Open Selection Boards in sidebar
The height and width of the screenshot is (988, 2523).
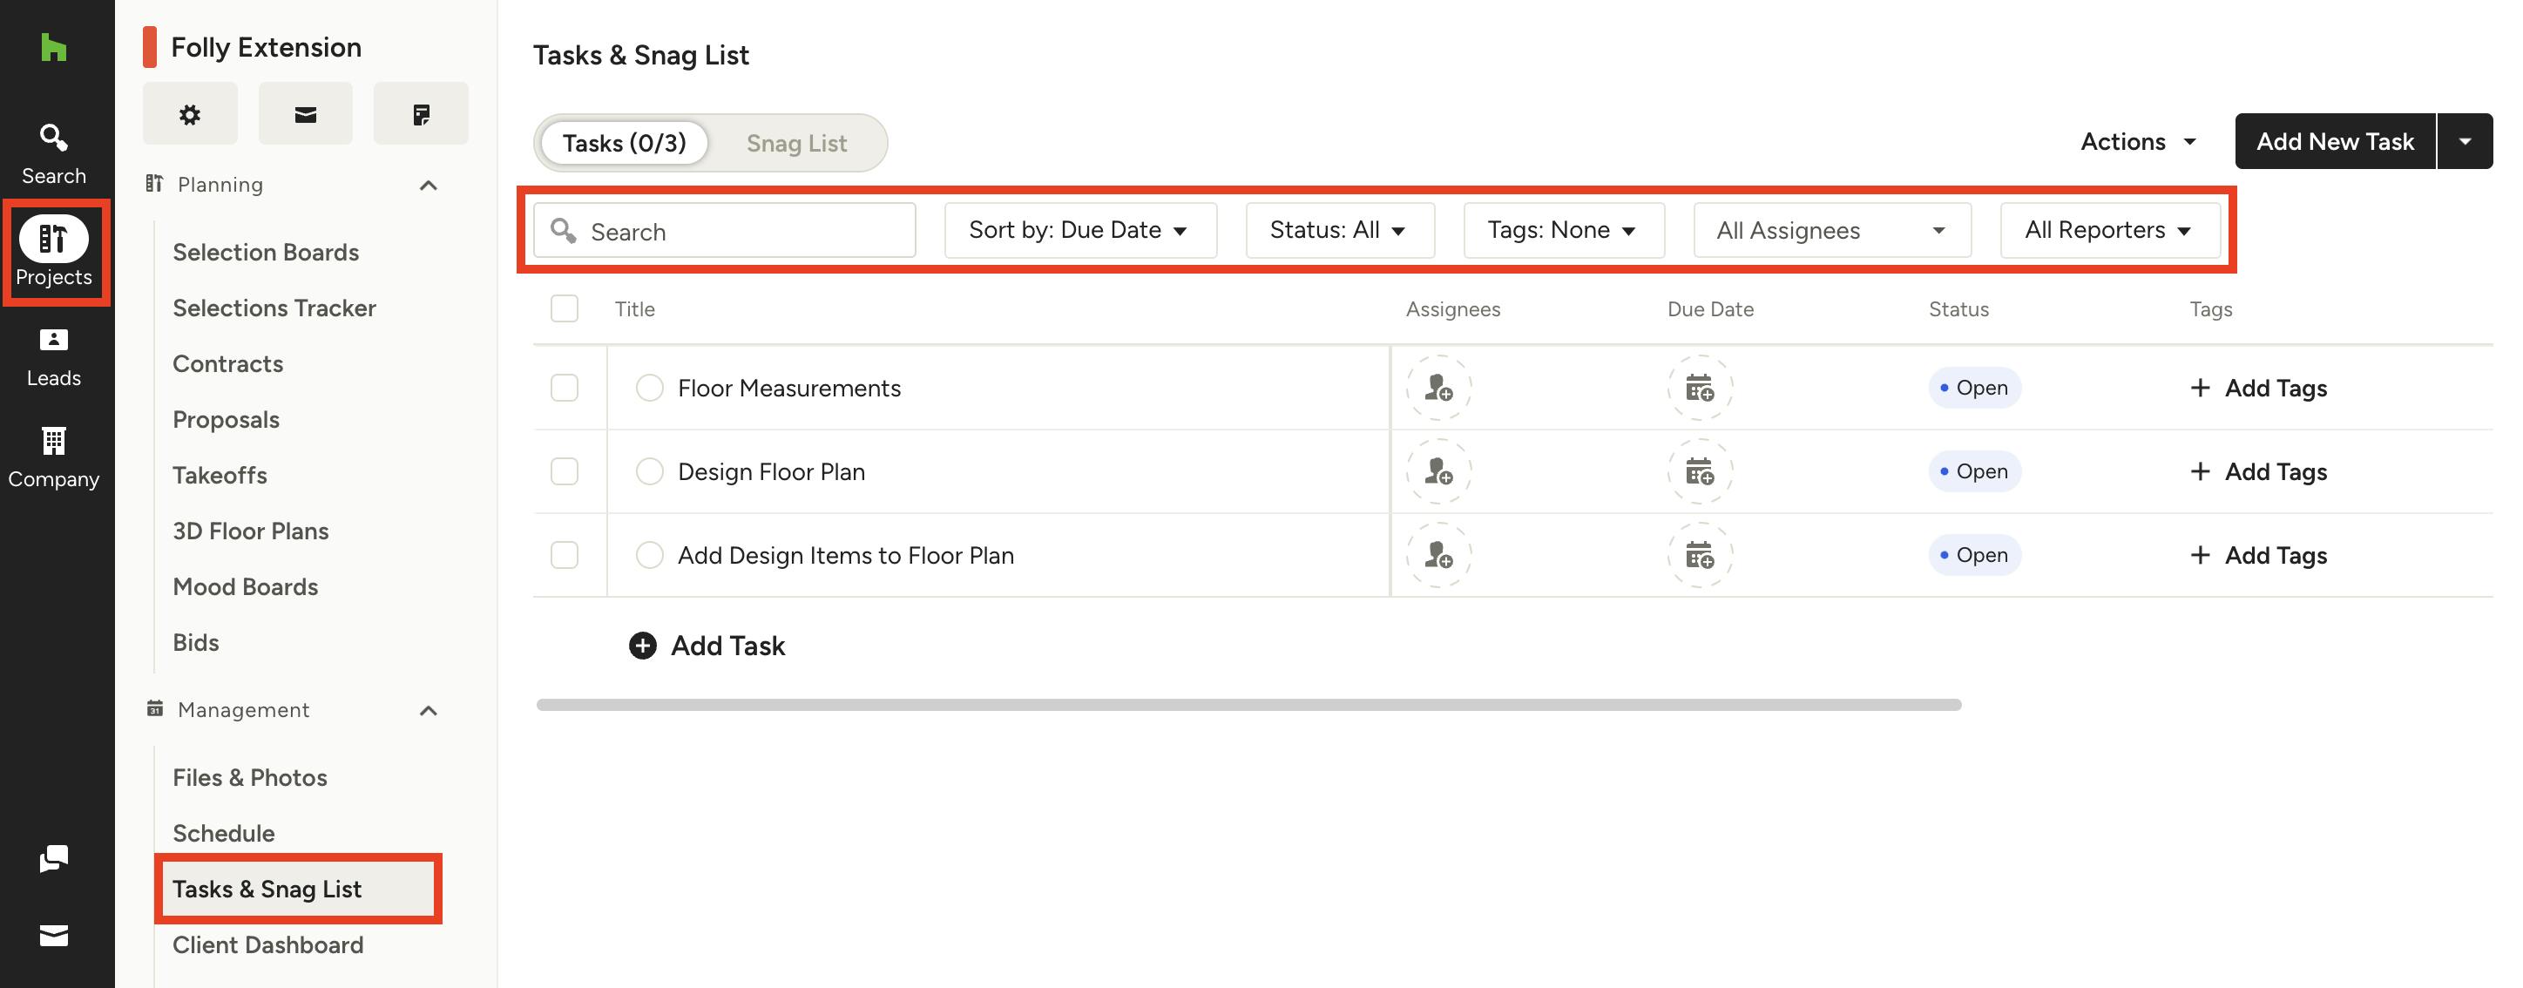[266, 253]
